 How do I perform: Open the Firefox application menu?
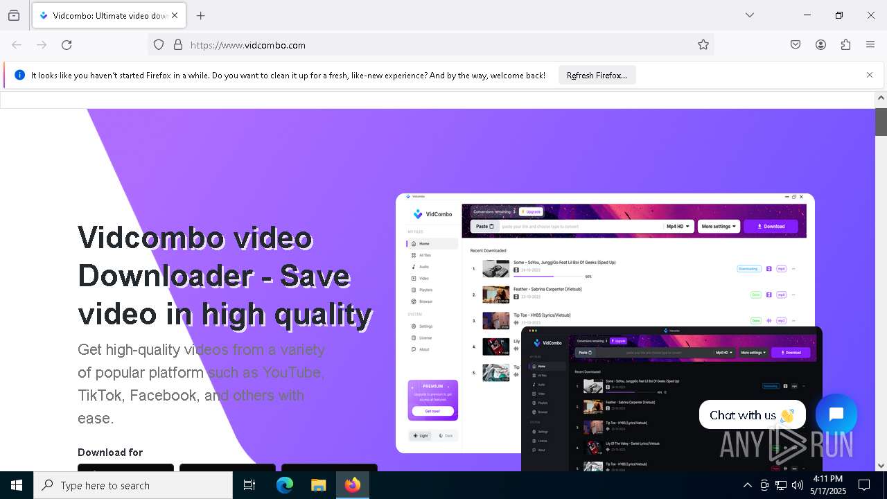[x=870, y=45]
